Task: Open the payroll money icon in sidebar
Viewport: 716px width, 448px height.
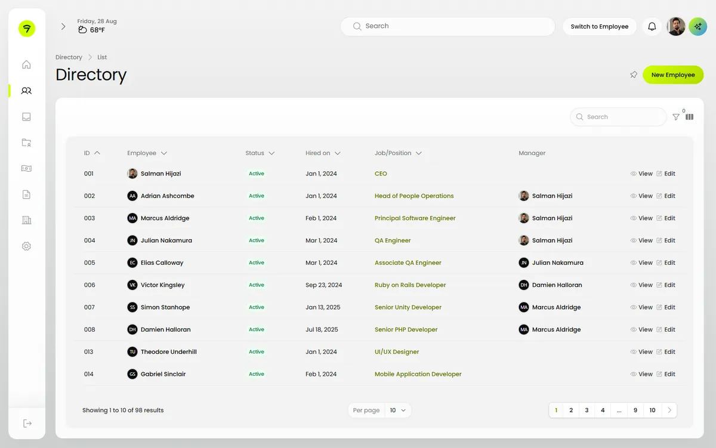Action: [26, 168]
